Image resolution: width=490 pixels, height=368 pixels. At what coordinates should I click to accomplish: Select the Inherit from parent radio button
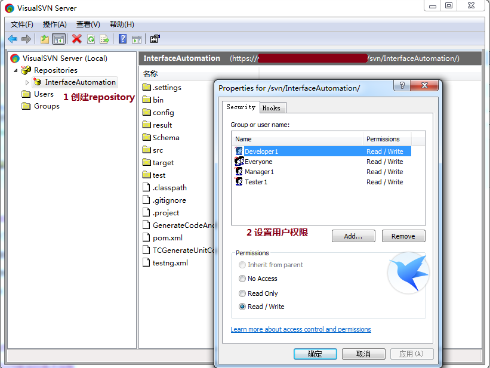(242, 265)
